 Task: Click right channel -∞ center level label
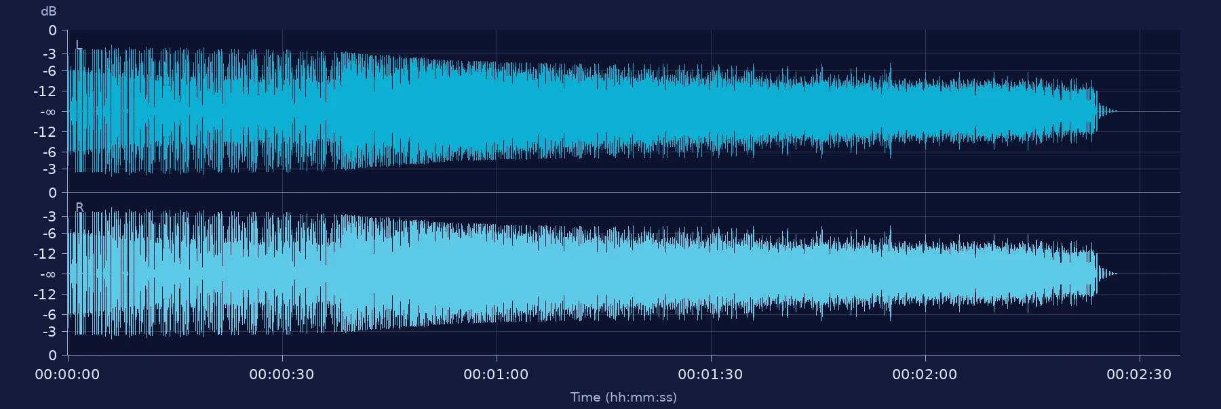(48, 274)
